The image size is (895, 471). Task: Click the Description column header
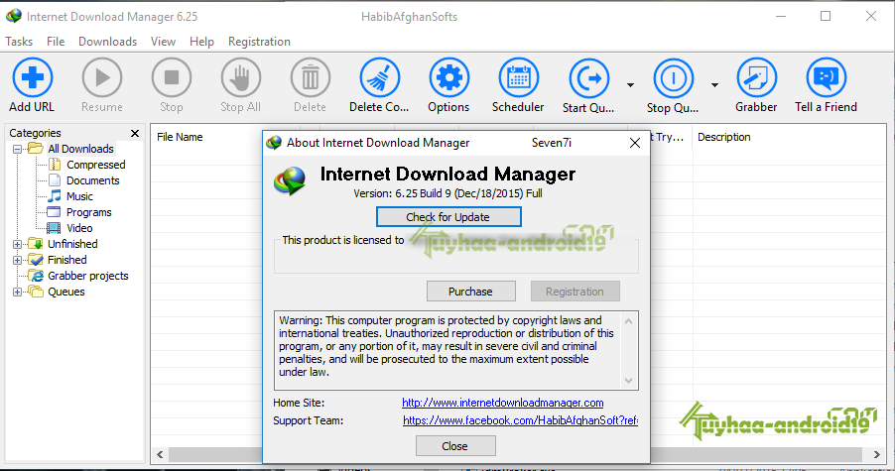pyautogui.click(x=723, y=137)
